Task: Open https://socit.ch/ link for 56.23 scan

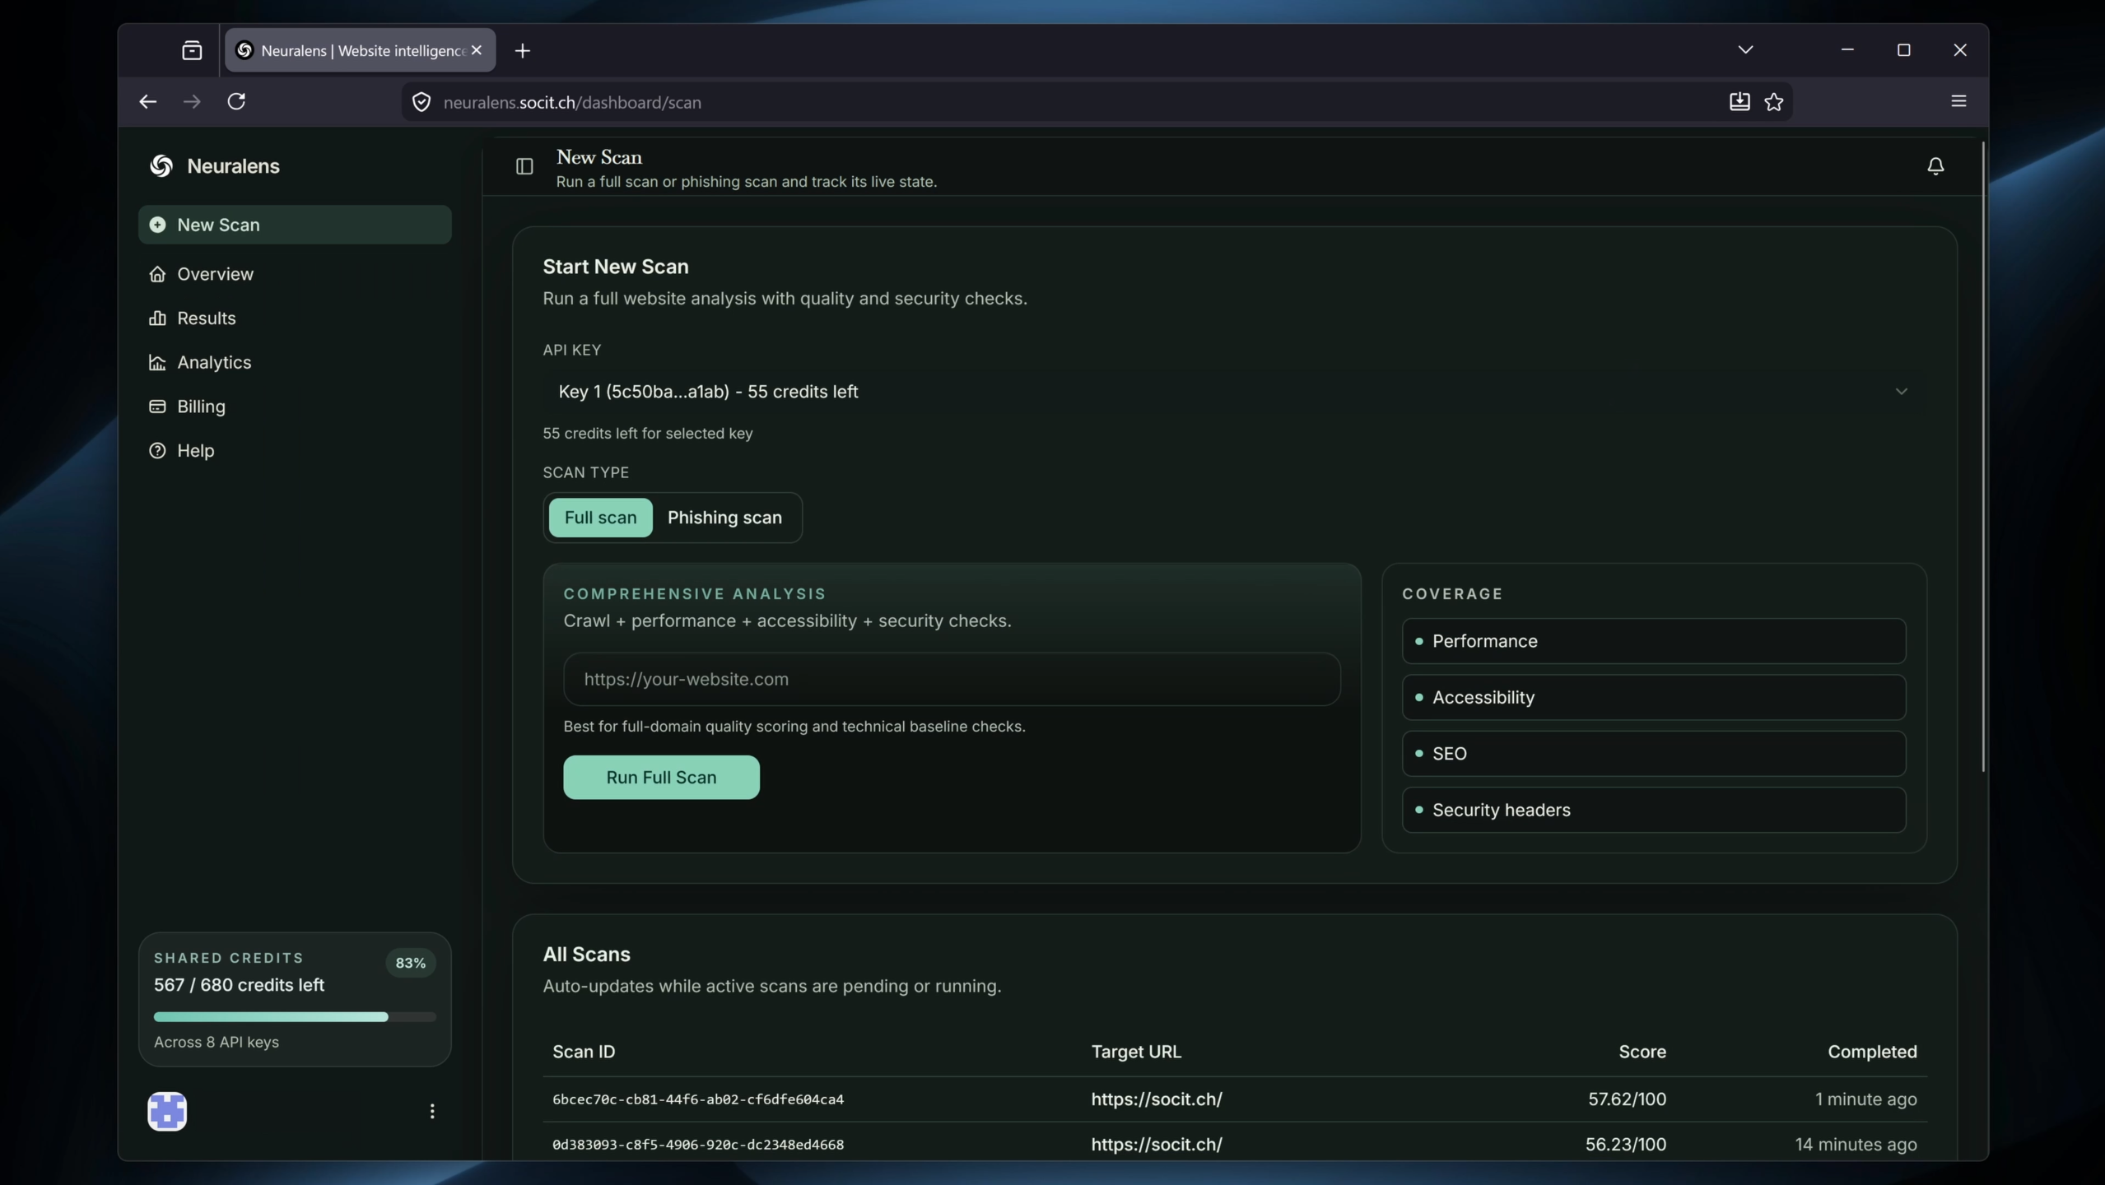Action: 1157,1145
